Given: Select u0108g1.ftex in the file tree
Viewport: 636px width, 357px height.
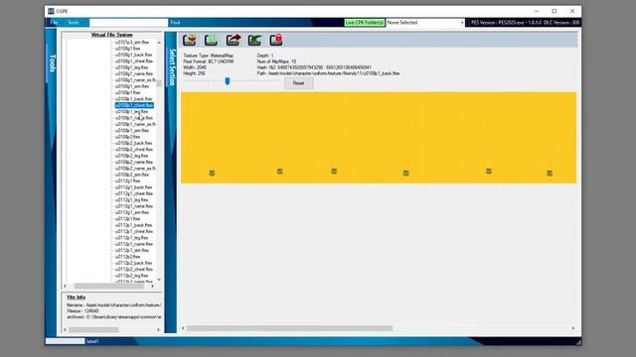Looking at the screenshot, I should 128,49.
